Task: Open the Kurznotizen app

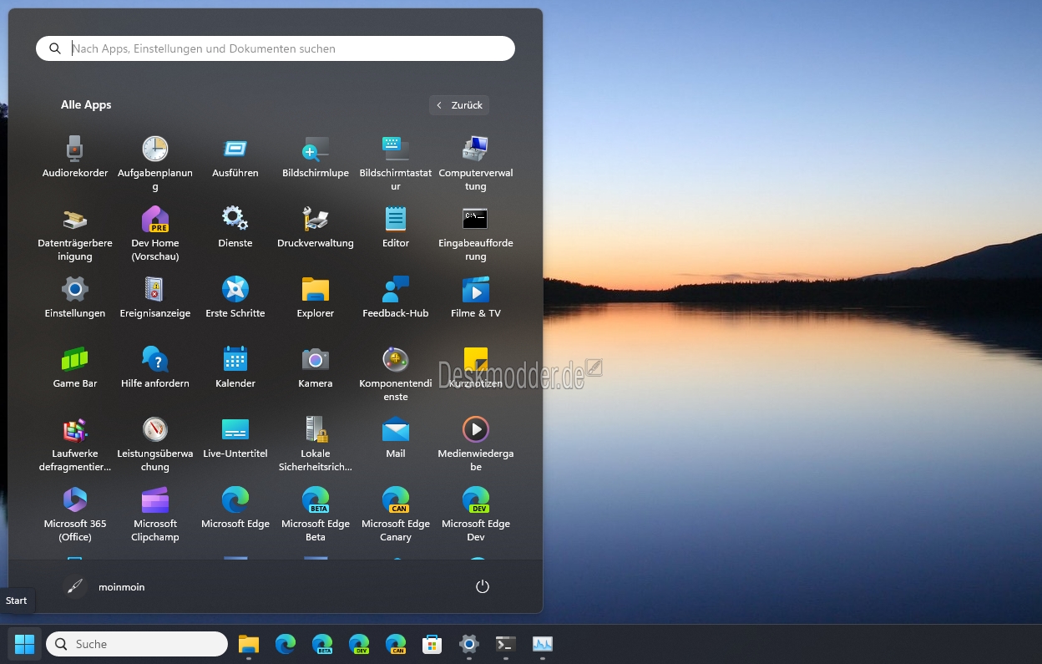Action: tap(476, 367)
